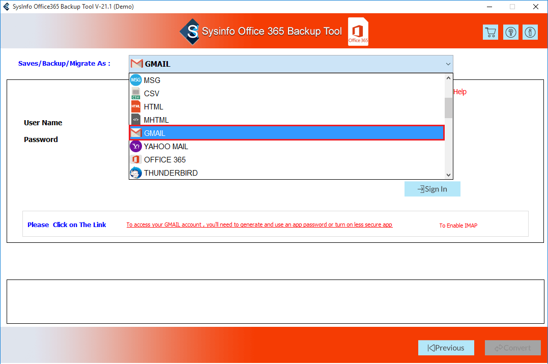Image resolution: width=548 pixels, height=364 pixels.
Task: Click the HTML file icon in list
Action: 136,106
